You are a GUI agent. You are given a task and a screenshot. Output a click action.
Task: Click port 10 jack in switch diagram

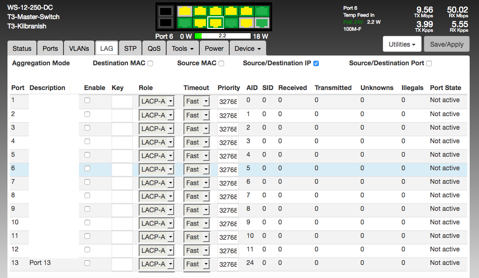(246, 22)
